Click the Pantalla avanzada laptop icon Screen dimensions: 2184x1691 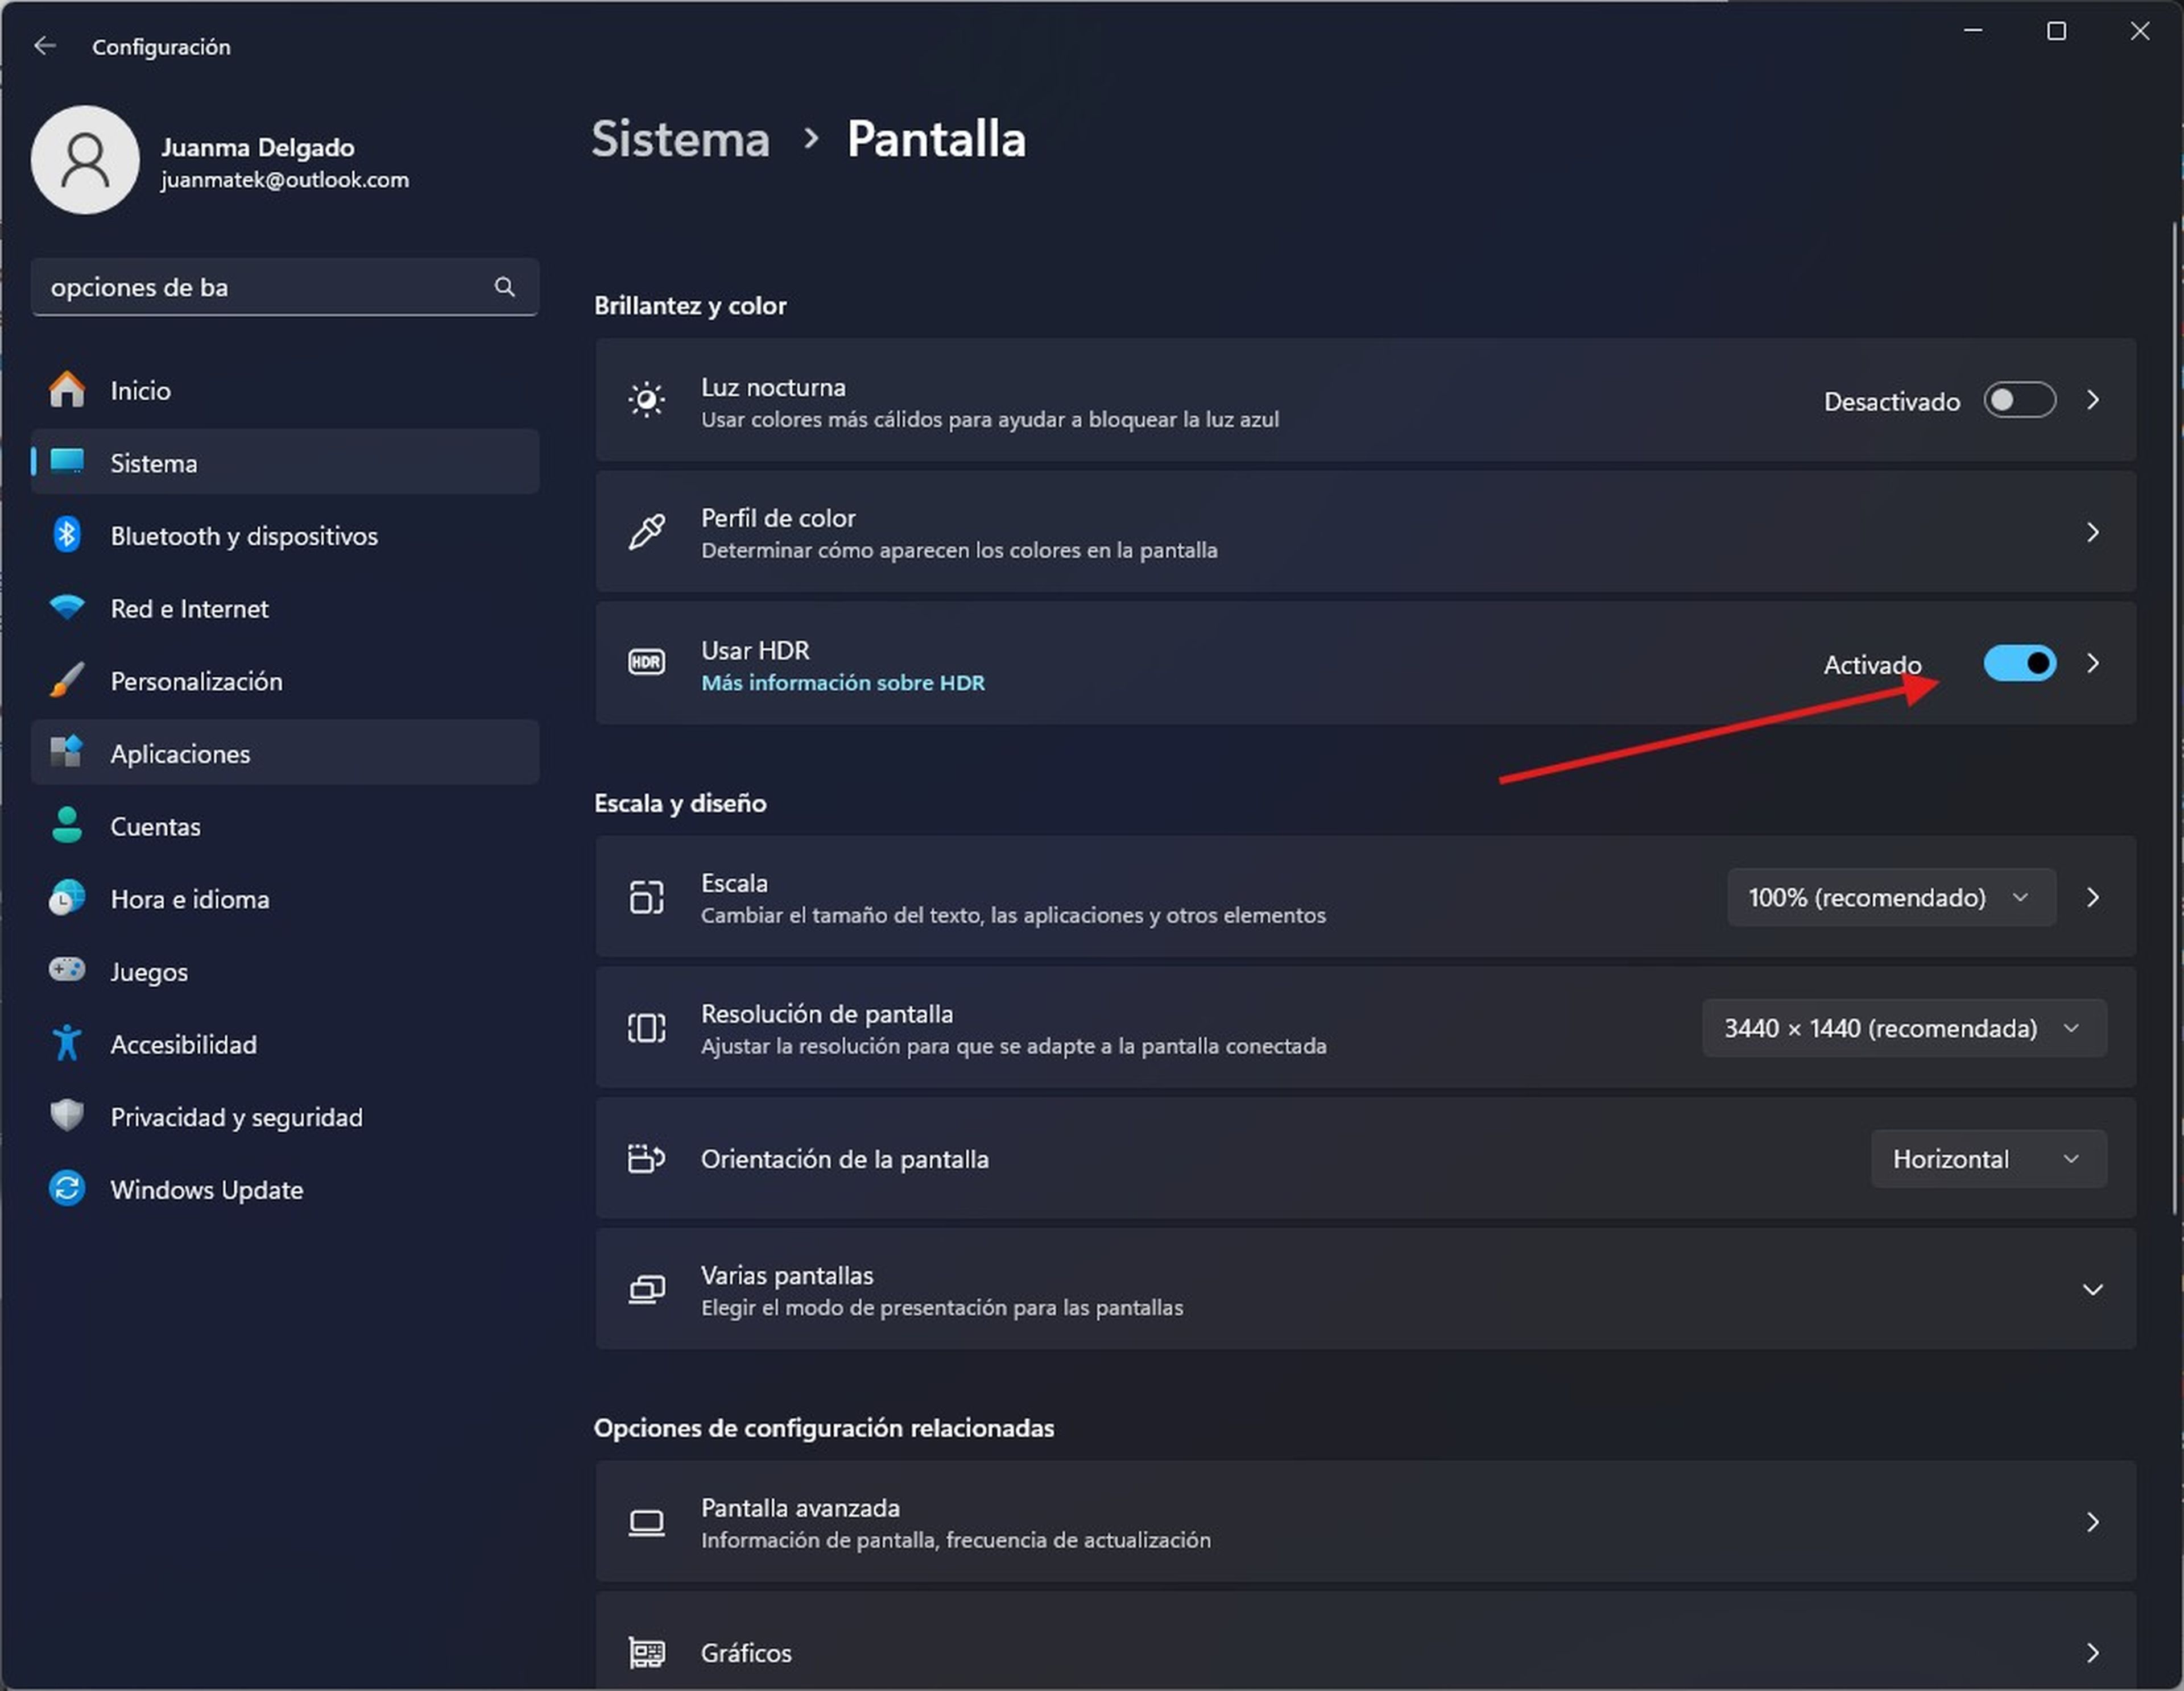coord(646,1523)
